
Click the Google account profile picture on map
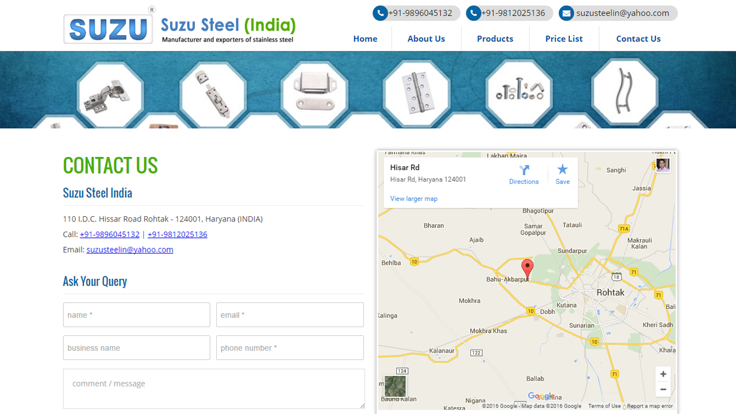pos(663,165)
